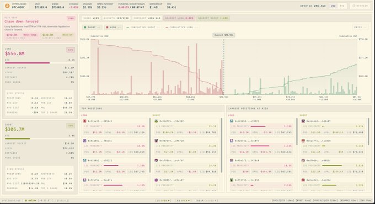
Task: Click avatar of second top long position
Action: click(x=85, y=141)
